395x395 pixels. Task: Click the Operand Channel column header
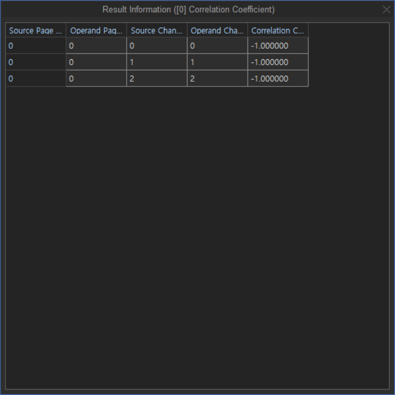click(217, 31)
